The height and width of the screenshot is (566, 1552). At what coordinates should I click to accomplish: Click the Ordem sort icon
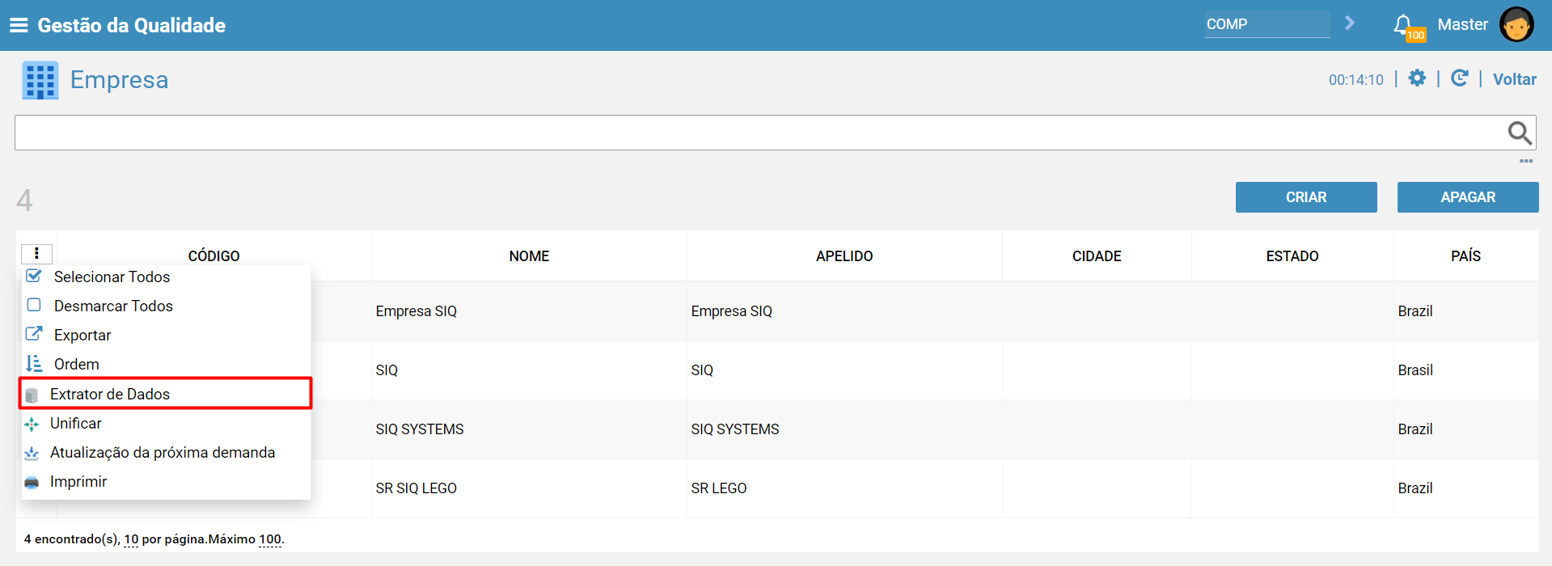tap(34, 364)
